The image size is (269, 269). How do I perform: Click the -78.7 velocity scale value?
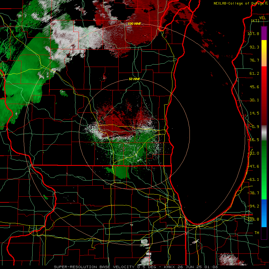pos(253,193)
